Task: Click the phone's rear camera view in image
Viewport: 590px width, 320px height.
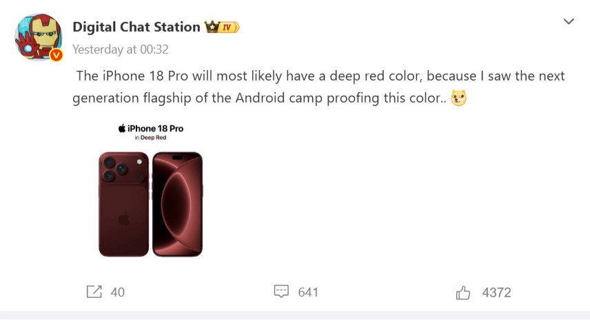Action: pos(124,204)
